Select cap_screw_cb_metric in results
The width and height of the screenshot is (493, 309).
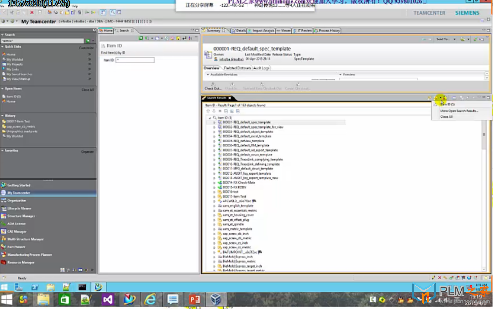coord(237,238)
